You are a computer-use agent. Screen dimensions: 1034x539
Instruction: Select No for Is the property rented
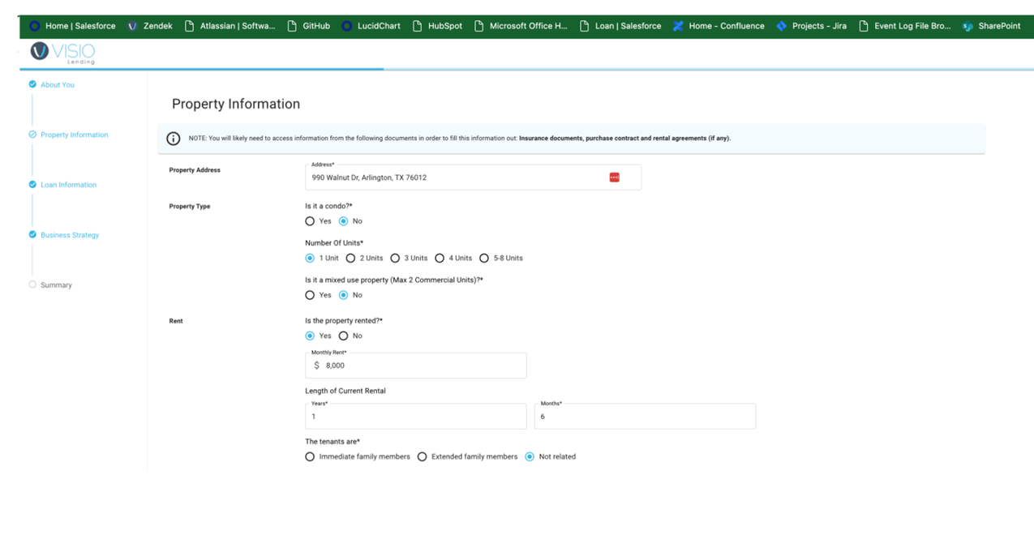point(343,336)
